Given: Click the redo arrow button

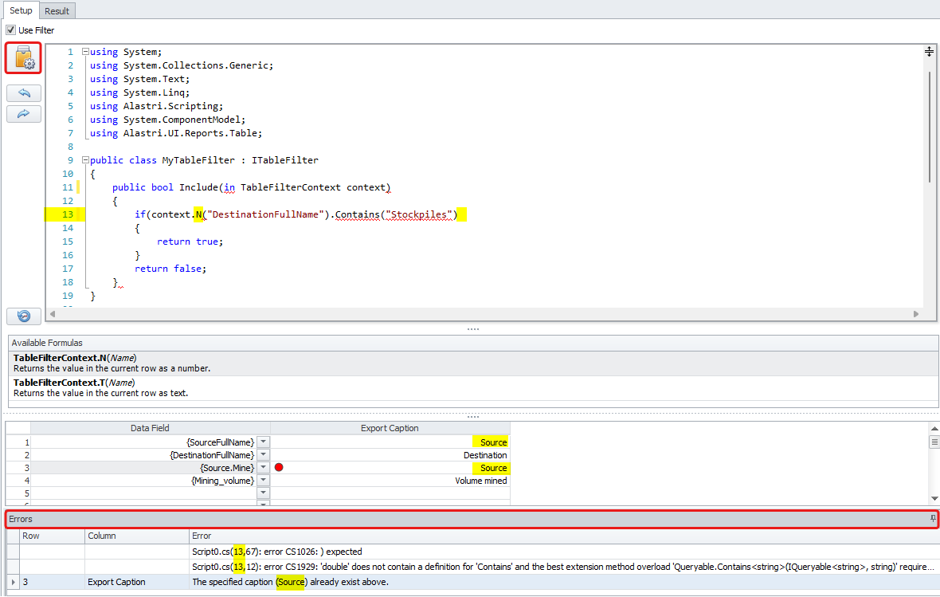Looking at the screenshot, I should (24, 114).
